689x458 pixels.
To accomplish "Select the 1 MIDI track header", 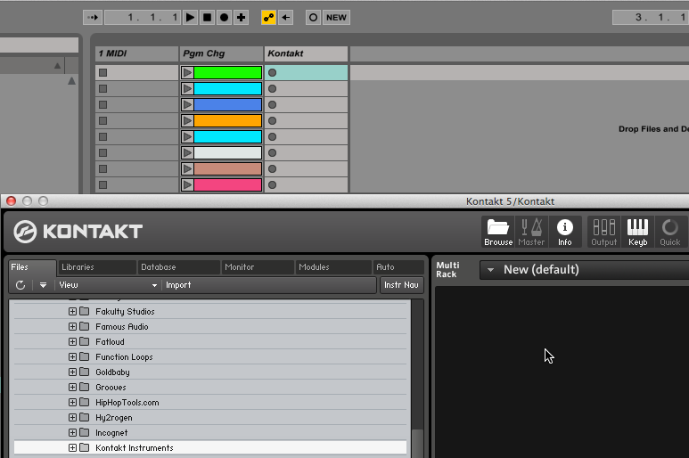I will pyautogui.click(x=137, y=53).
